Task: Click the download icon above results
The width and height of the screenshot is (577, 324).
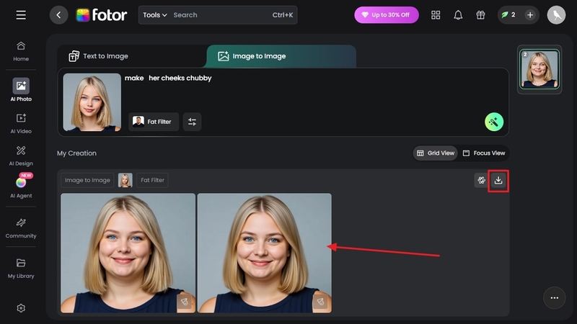Action: tap(498, 180)
